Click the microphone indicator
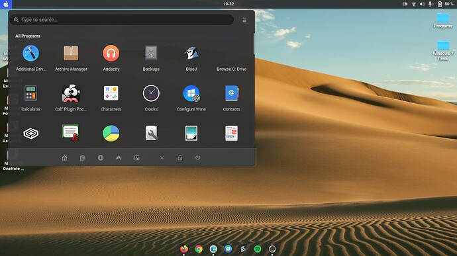Screen dimensions: 457x256 [431, 4]
